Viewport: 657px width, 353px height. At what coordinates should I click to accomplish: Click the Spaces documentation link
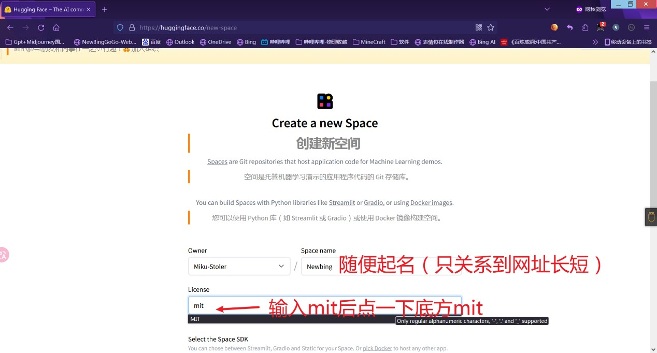[x=217, y=161]
